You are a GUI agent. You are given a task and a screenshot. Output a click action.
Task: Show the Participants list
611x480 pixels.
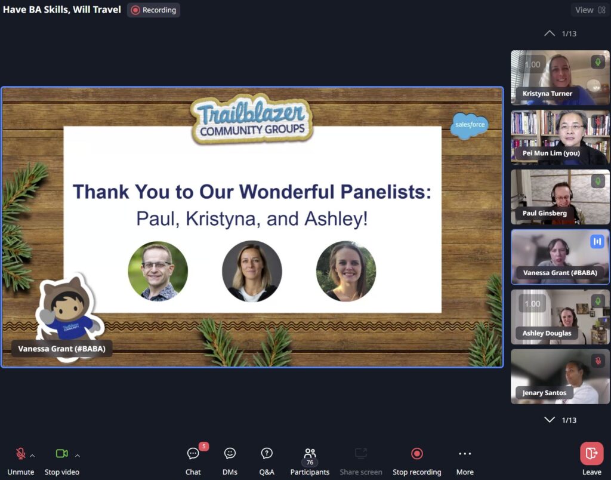pyautogui.click(x=310, y=454)
